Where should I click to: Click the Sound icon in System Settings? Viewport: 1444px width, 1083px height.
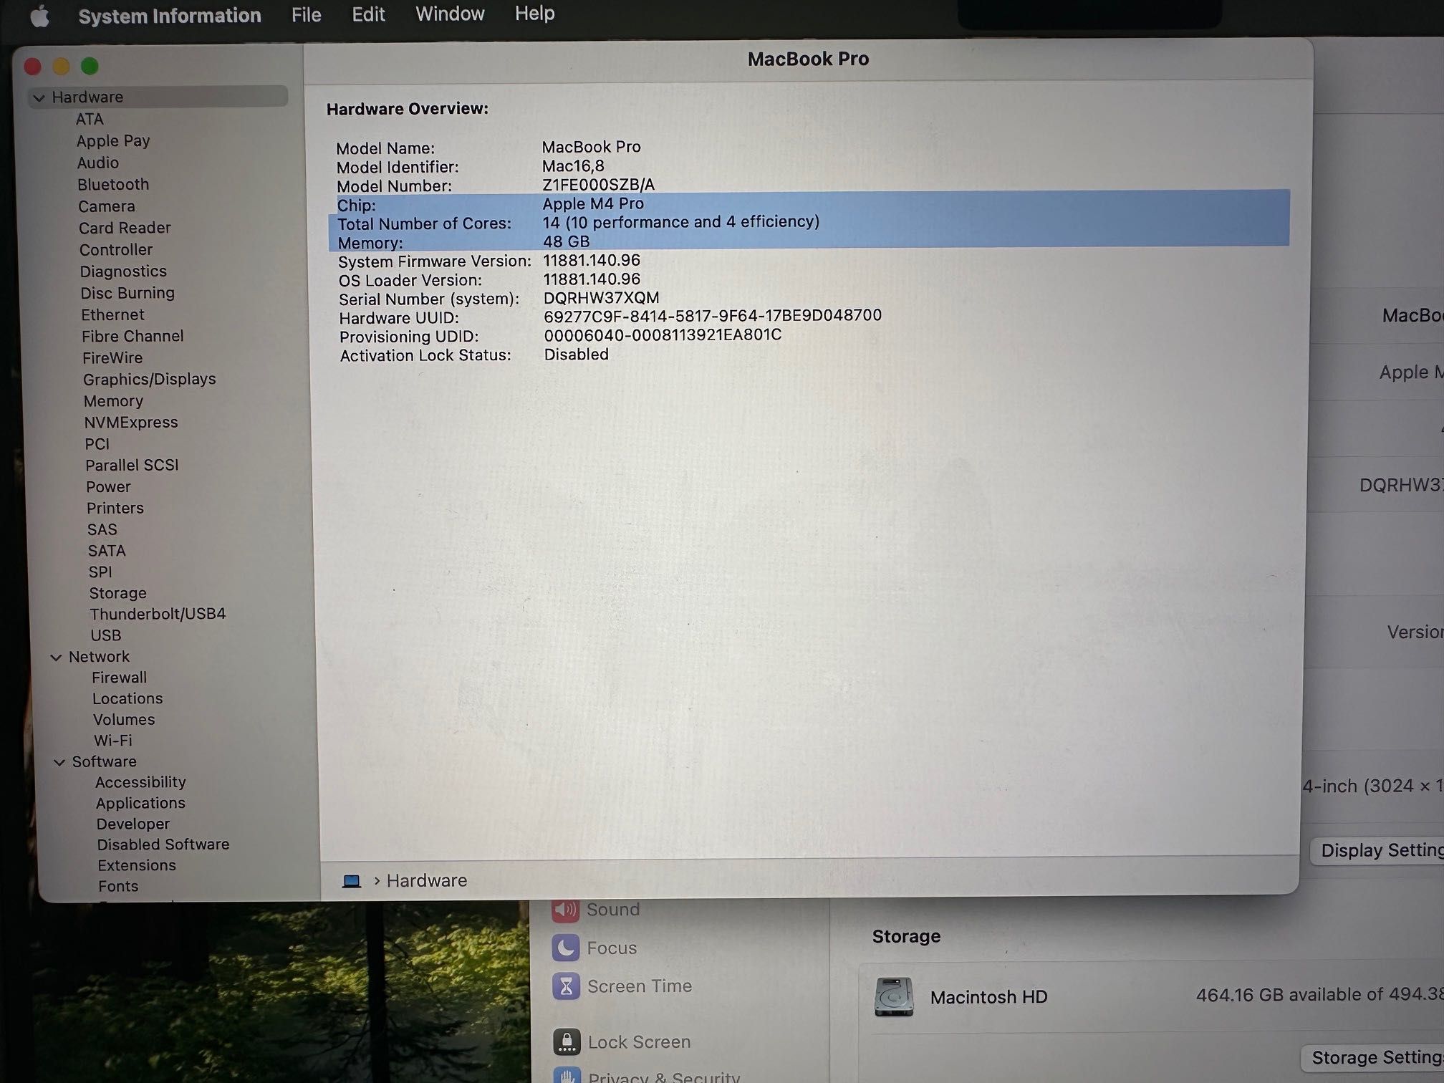point(565,910)
